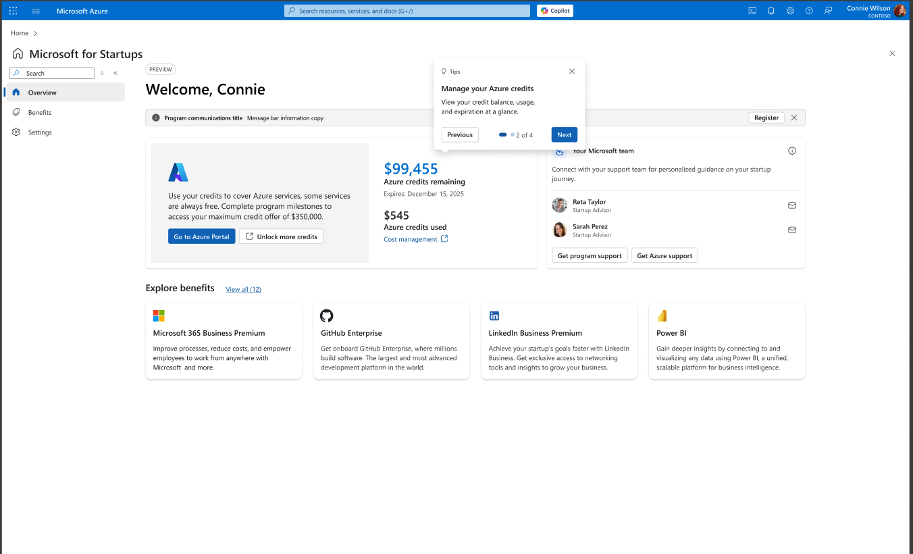Viewport: 913px width, 554px height.
Task: Click the sidebar expand/sort diamond icon
Action: (x=102, y=73)
